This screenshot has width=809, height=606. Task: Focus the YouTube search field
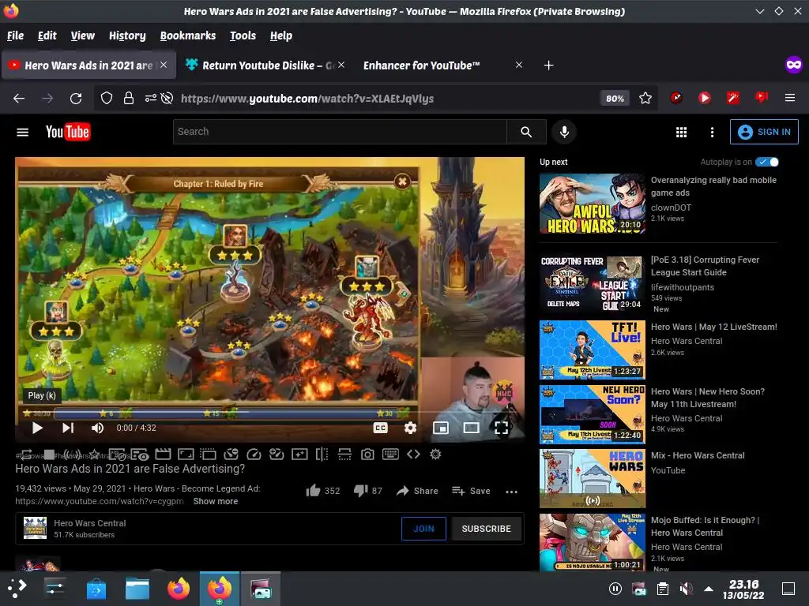coord(340,132)
